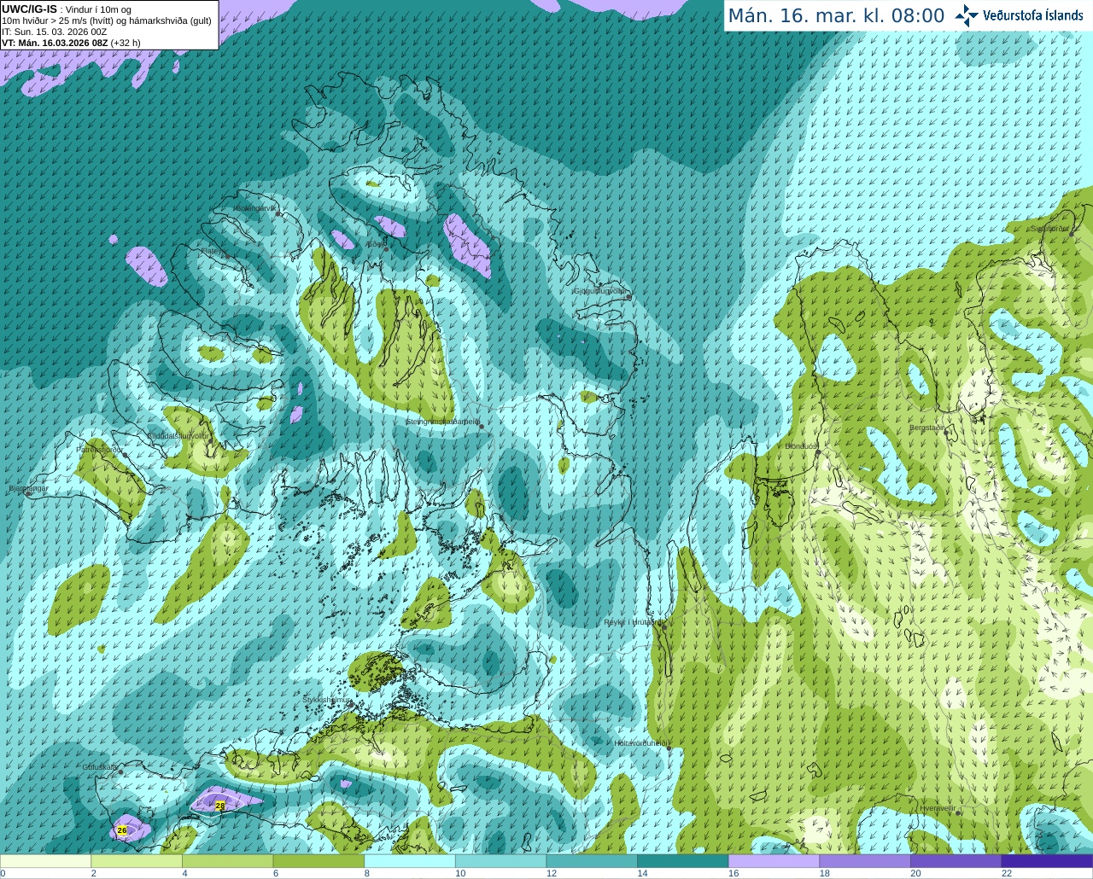The width and height of the screenshot is (1093, 879).
Task: Click the Blönduós station marker
Action: coord(817,452)
